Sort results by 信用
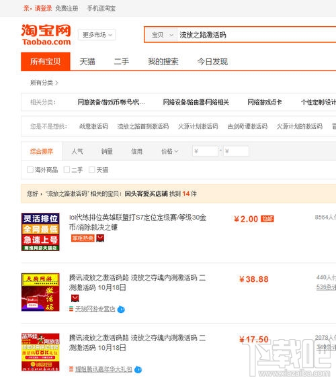 136,152
